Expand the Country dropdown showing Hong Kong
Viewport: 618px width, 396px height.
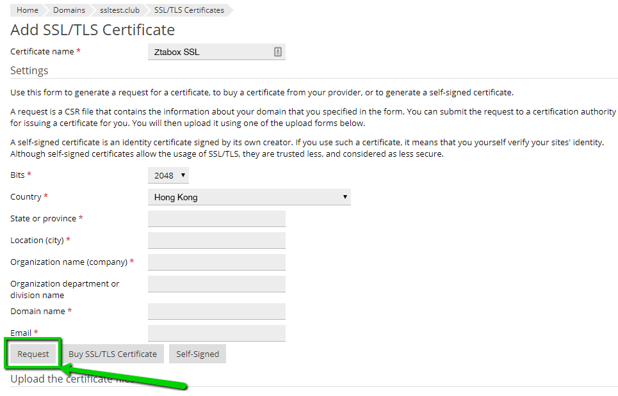tap(249, 197)
